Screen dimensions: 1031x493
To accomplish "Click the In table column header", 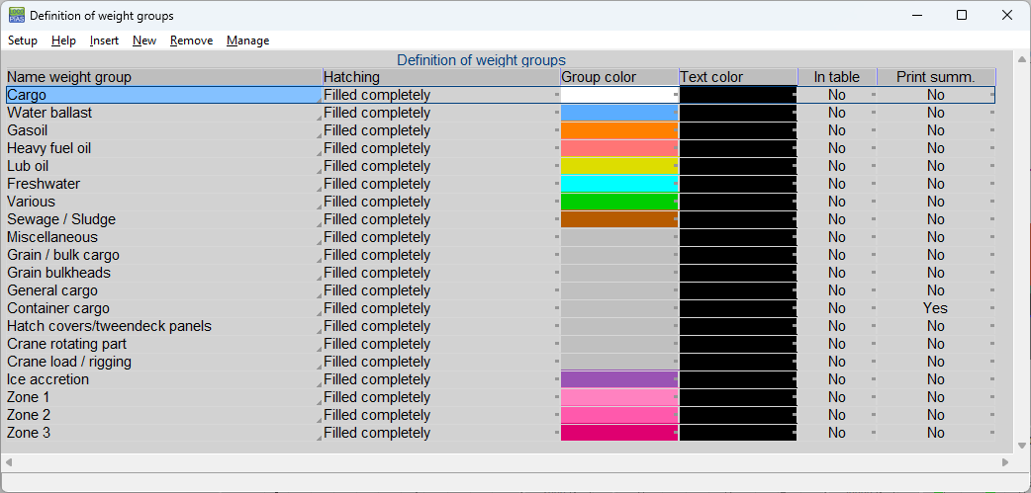I will coord(837,77).
